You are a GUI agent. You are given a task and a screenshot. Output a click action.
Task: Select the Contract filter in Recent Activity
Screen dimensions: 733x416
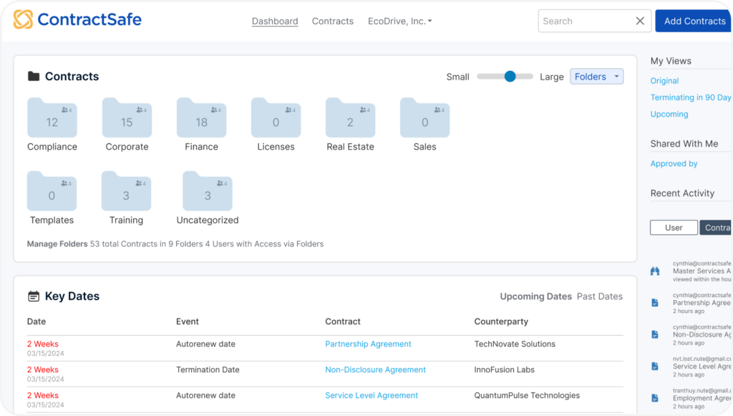coord(718,227)
